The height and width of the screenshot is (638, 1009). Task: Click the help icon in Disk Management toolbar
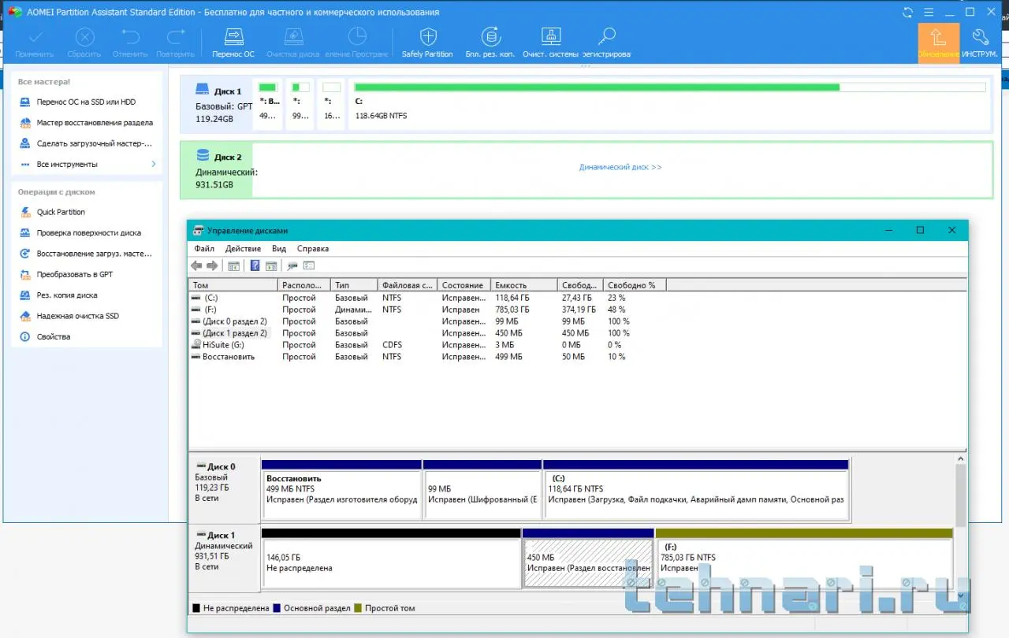pyautogui.click(x=255, y=266)
